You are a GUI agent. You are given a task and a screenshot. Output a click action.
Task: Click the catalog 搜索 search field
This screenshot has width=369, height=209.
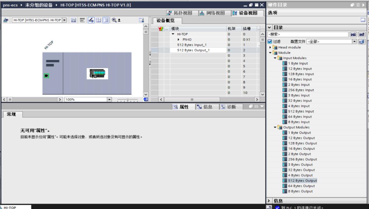point(308,34)
